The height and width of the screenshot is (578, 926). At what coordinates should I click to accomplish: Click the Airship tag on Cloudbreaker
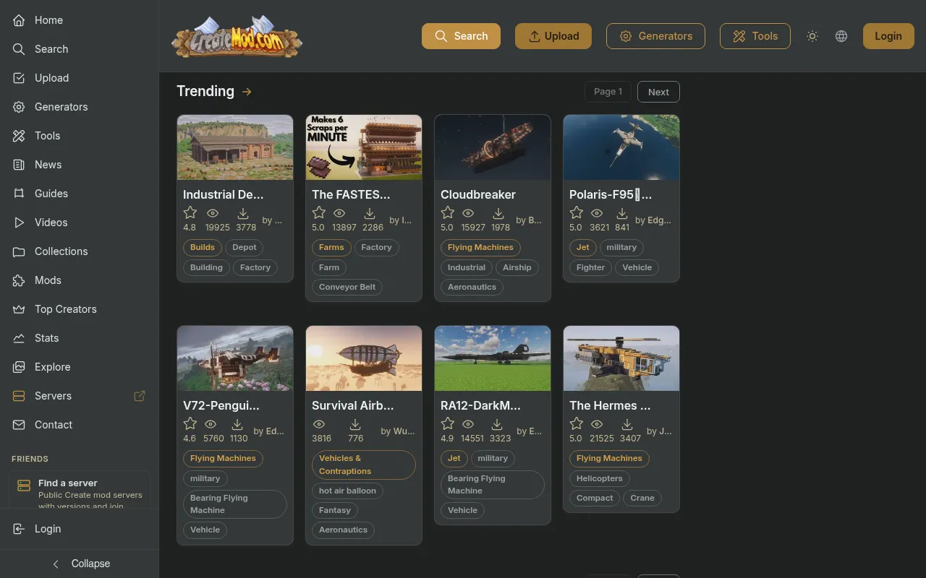click(517, 267)
